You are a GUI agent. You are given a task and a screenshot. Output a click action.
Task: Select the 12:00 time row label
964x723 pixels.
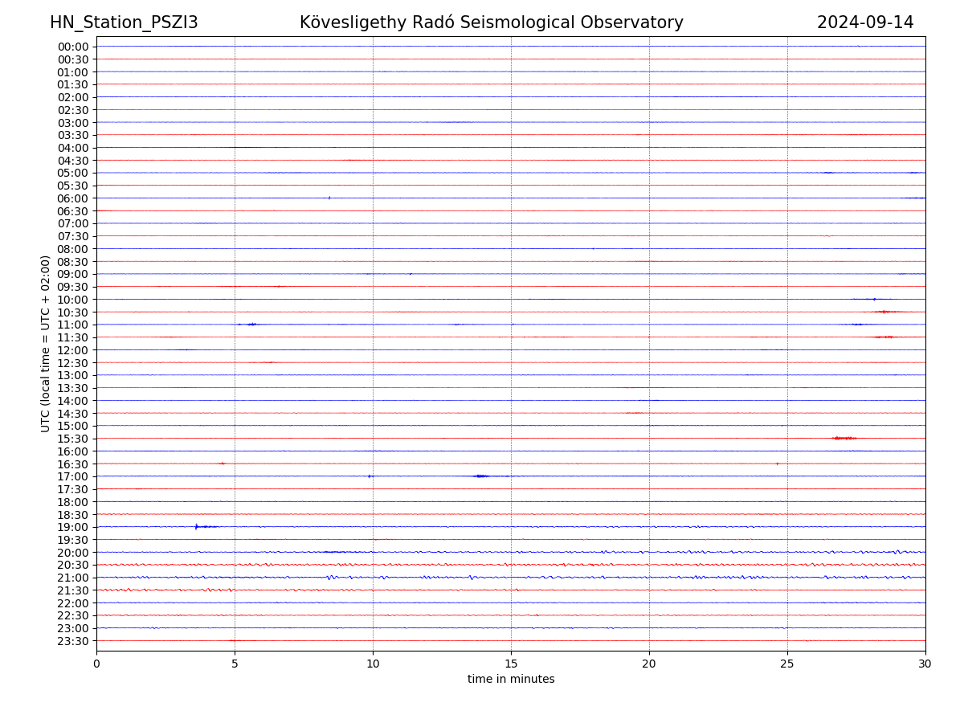73,350
